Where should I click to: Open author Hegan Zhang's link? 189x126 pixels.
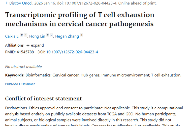67,36
